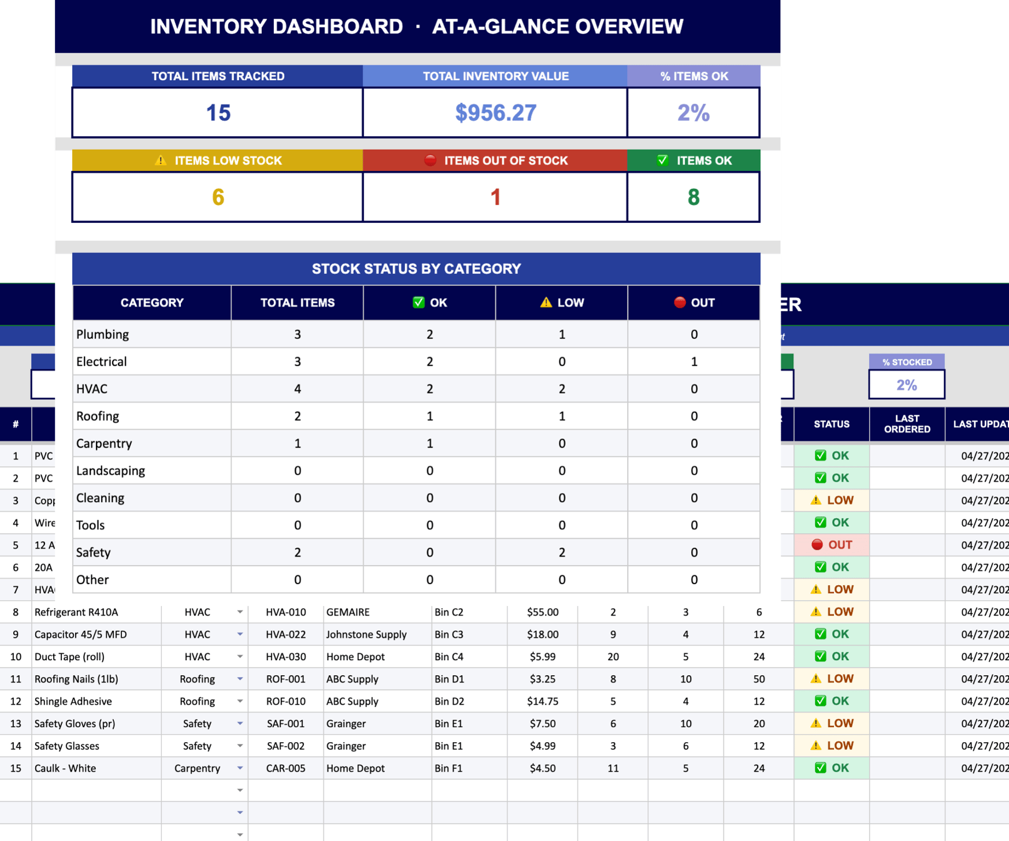This screenshot has width=1009, height=841.
Task: Select the Items OK count 8
Action: click(x=693, y=197)
